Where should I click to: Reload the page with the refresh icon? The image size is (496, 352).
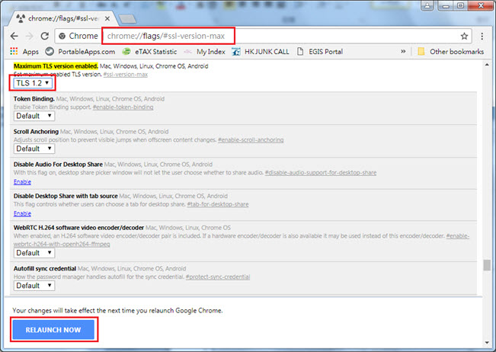[x=45, y=36]
